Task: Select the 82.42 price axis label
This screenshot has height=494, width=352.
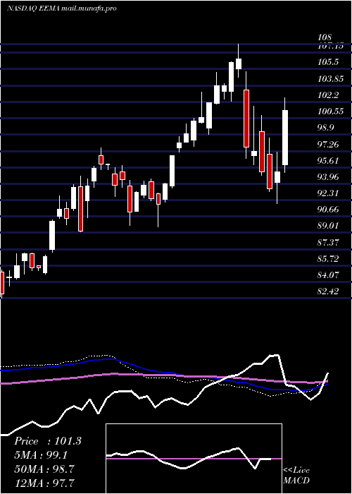Action: 329,291
